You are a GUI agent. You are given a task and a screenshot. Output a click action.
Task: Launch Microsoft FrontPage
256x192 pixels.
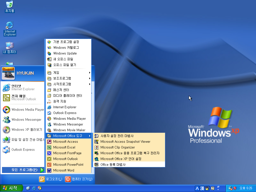[68, 153]
